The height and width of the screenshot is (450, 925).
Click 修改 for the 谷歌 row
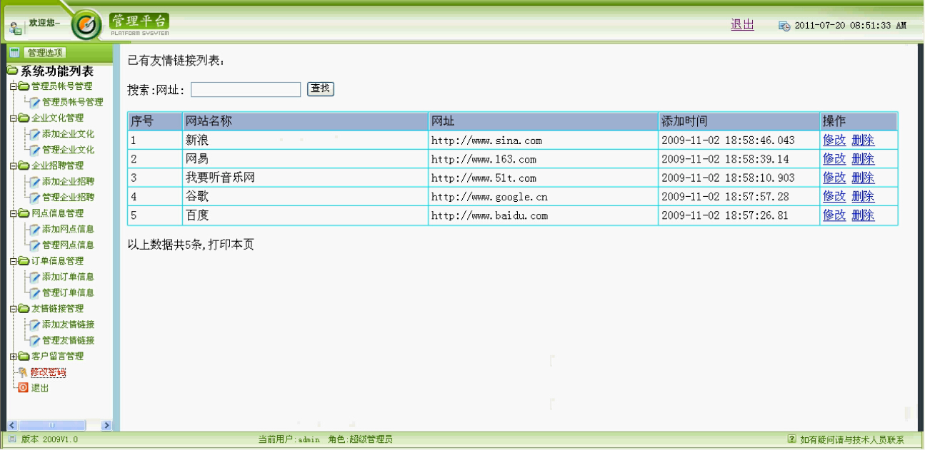(834, 196)
